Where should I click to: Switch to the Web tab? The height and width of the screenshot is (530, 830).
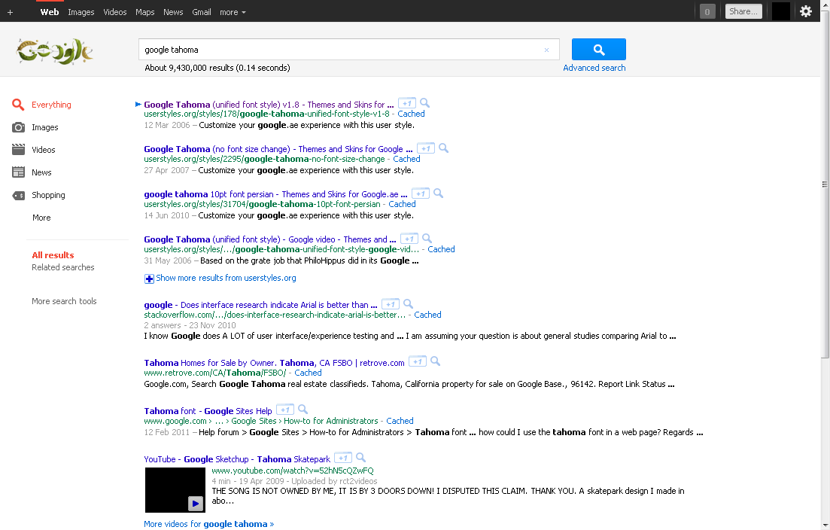coord(49,12)
